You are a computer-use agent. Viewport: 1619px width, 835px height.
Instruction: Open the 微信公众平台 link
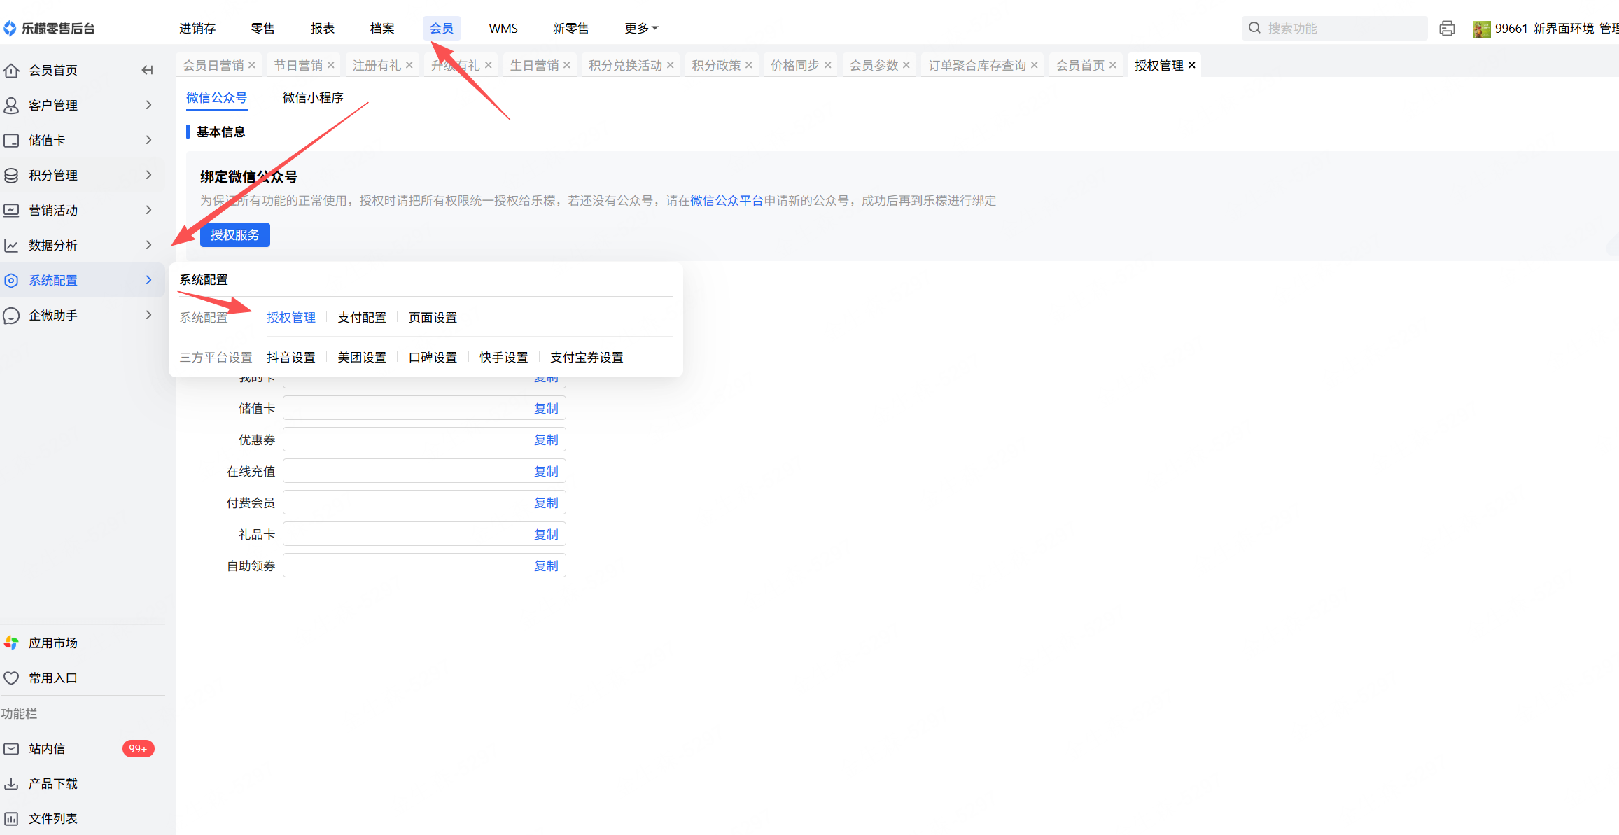[x=726, y=201]
